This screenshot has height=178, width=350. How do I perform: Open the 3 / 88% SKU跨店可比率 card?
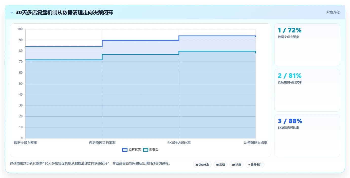coord(307,136)
